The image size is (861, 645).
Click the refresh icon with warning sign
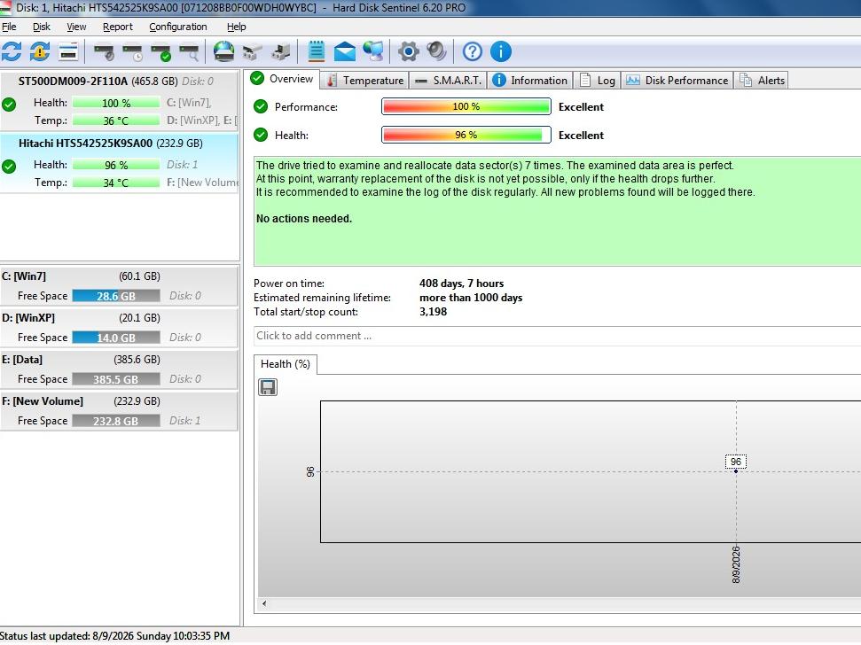pos(40,51)
